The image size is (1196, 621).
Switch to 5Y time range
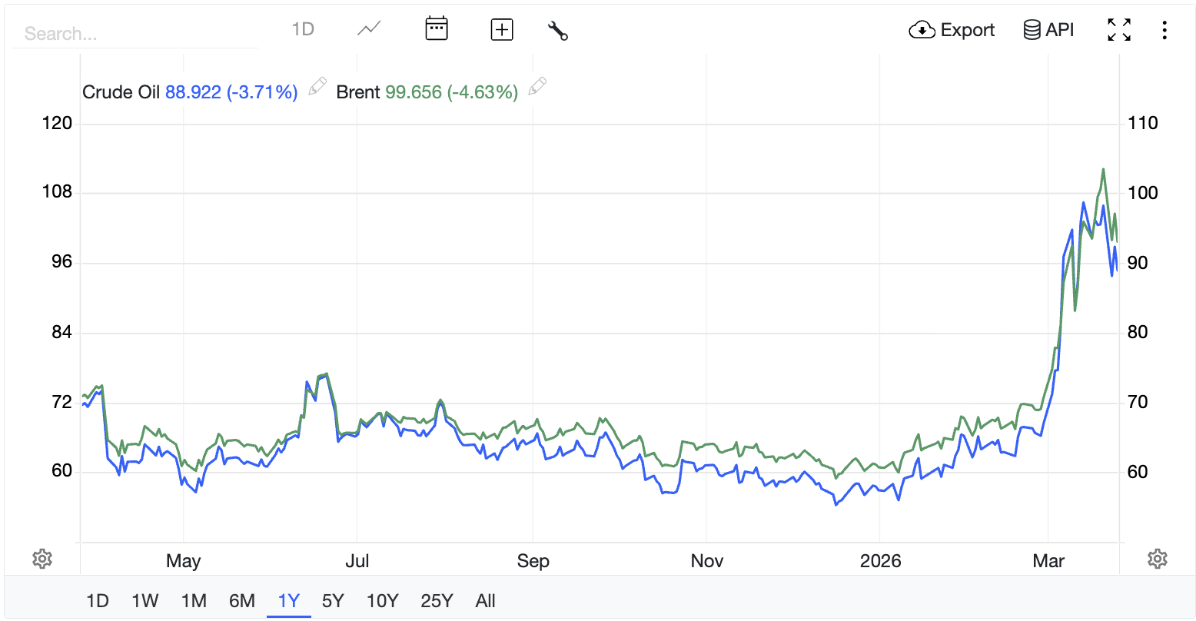333,600
